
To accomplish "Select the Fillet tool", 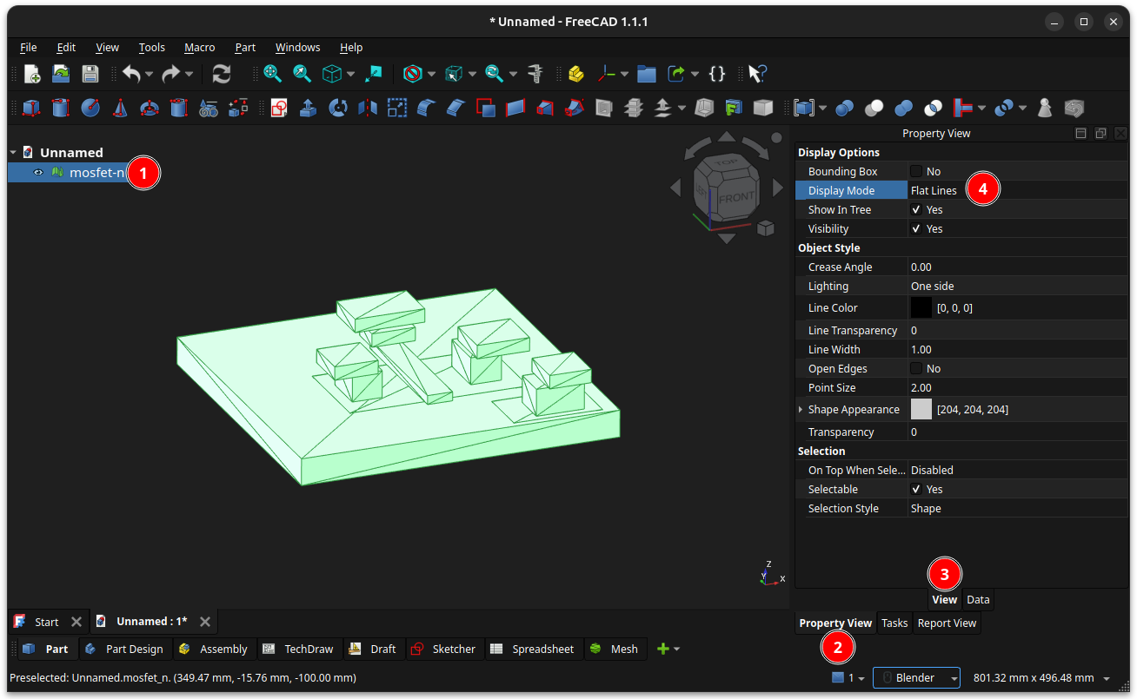I will pyautogui.click(x=426, y=108).
